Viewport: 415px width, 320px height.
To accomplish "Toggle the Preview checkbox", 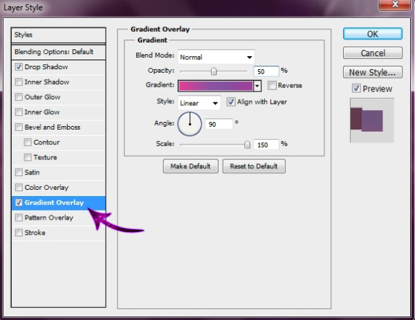I will pos(356,89).
